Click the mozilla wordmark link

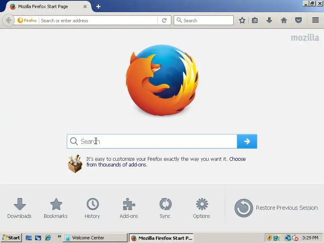tap(305, 38)
